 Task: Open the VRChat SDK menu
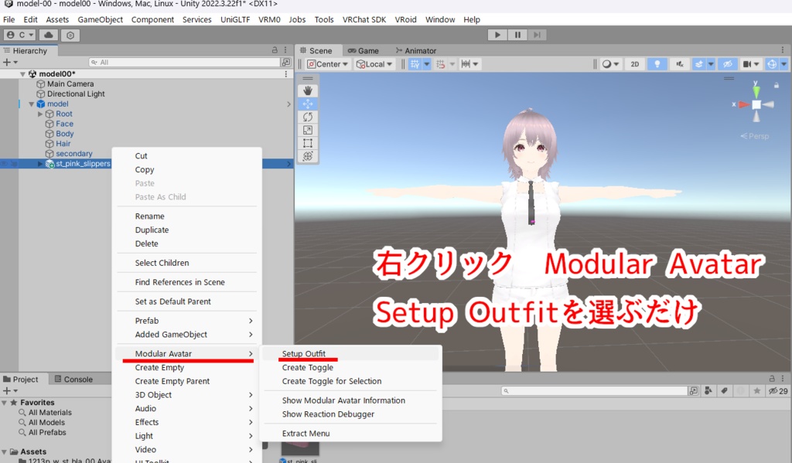(x=364, y=19)
